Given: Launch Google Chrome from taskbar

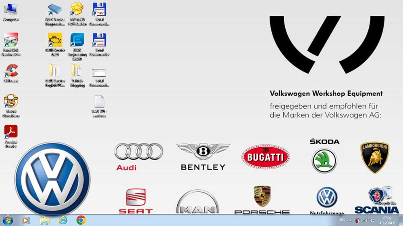Looking at the screenshot, I should pyautogui.click(x=81, y=220).
